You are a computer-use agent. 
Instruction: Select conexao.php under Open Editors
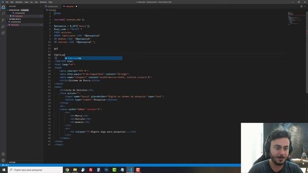[x=20, y=13]
